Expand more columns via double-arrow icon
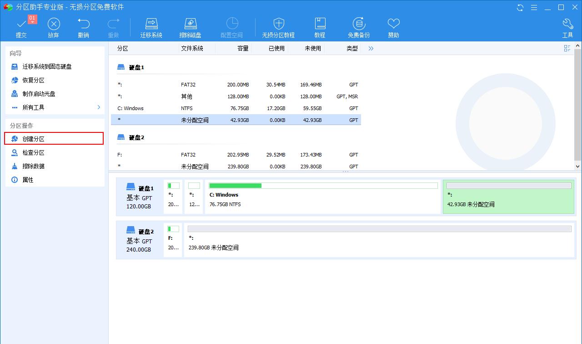 [371, 48]
